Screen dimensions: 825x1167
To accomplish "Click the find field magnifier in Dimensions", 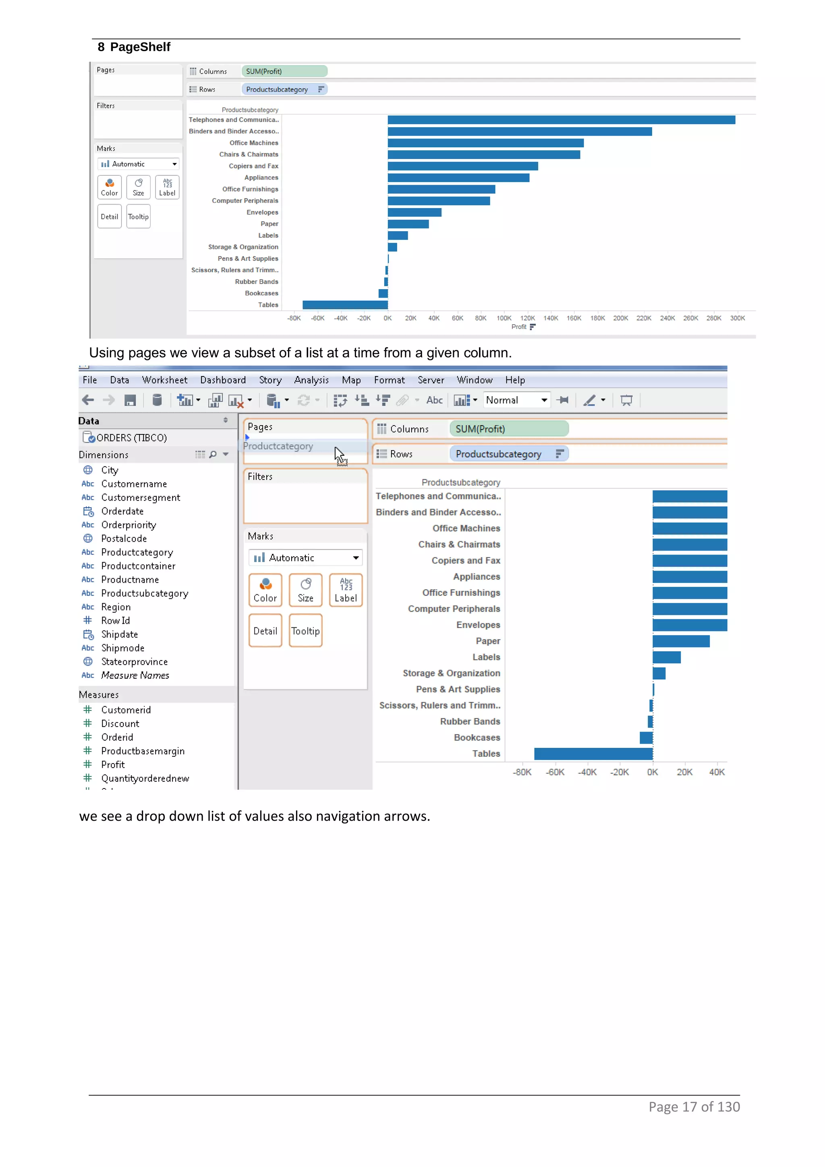I will pos(213,454).
